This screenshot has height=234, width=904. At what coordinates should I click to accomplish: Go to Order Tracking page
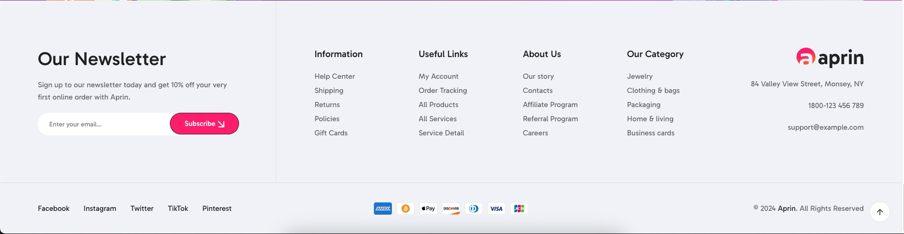443,91
